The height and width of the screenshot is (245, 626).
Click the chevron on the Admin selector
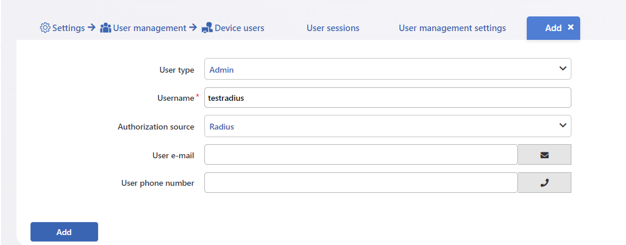563,69
